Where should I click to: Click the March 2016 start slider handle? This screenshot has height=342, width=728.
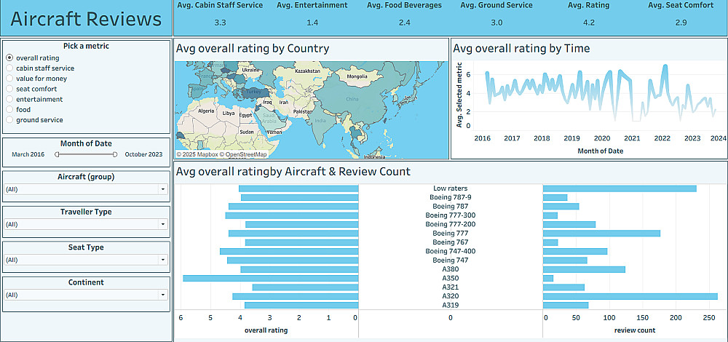[x=58, y=154]
